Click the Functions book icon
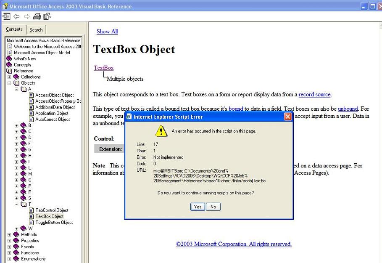Image resolution: width=382 pixels, height=263 pixels. (x=16, y=253)
